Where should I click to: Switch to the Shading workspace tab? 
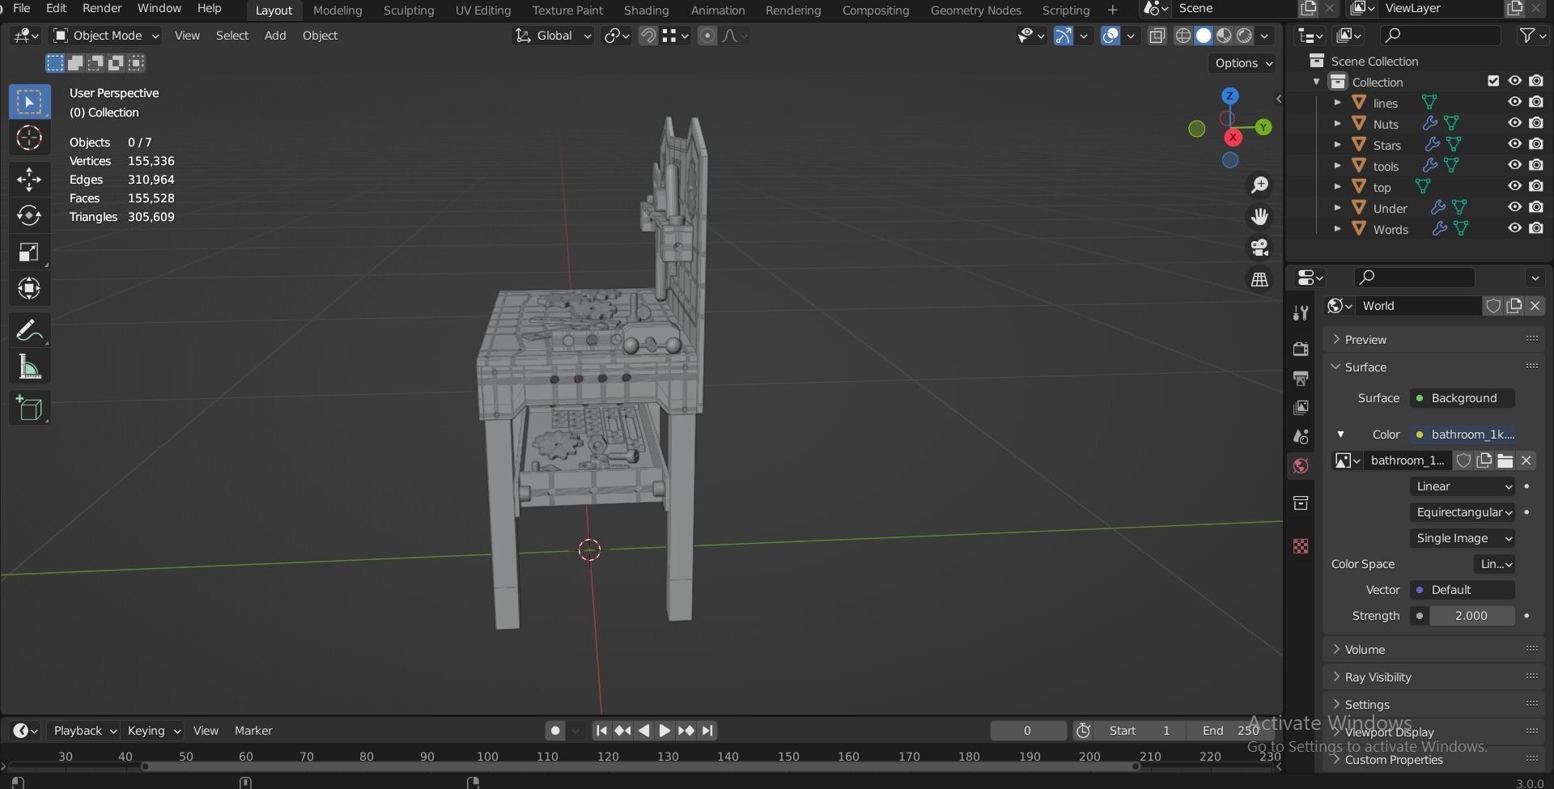pos(646,11)
